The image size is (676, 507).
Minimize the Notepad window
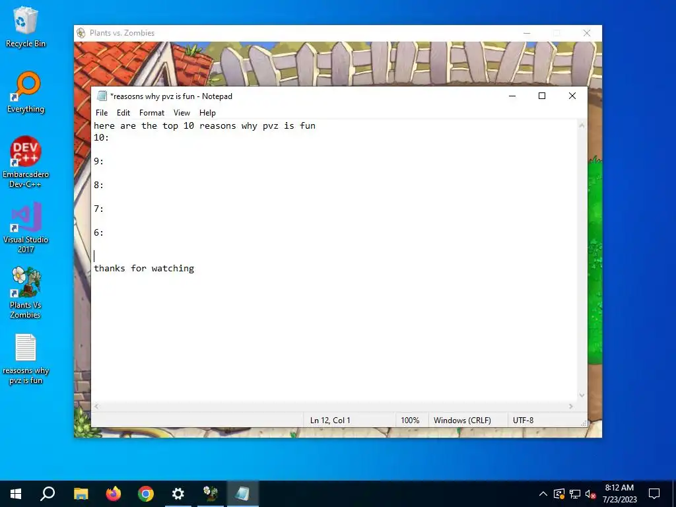coord(512,96)
